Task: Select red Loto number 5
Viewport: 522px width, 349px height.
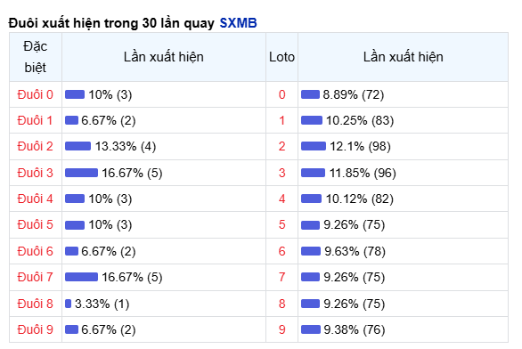Action: coord(282,224)
